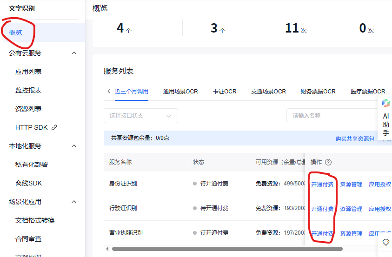The height and width of the screenshot is (257, 392).
Task: Click the 购买共享资源包 link
Action: (354, 138)
